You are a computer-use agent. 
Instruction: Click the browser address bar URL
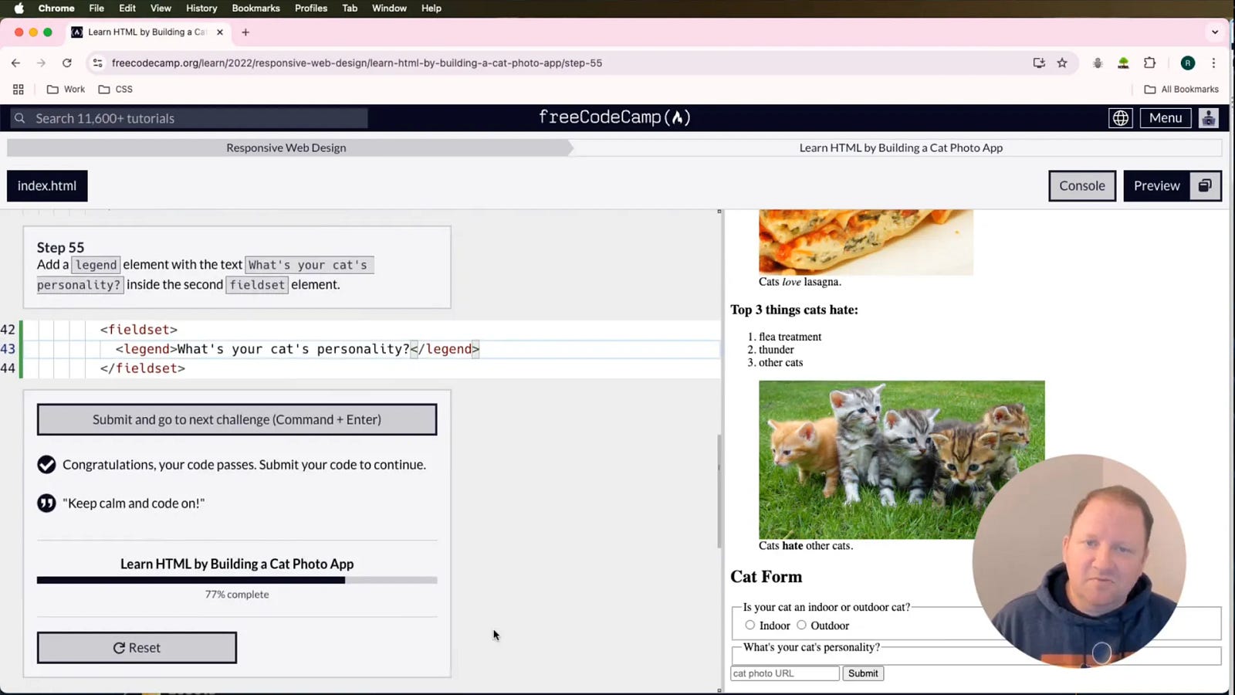click(x=357, y=63)
